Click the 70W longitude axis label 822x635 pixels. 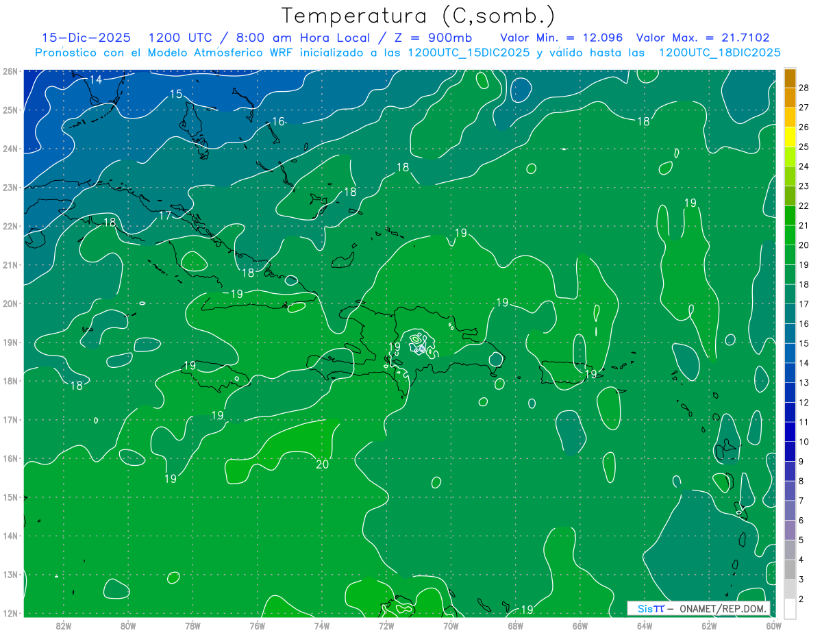pyautogui.click(x=451, y=625)
